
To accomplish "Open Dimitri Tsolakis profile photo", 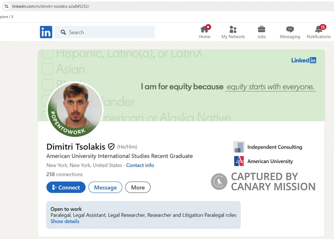I will pos(75,110).
